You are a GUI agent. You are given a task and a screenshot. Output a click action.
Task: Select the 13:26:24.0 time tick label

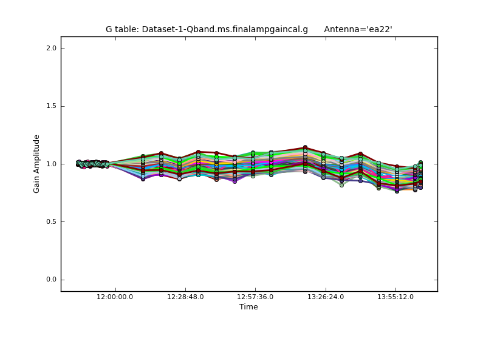(326, 297)
